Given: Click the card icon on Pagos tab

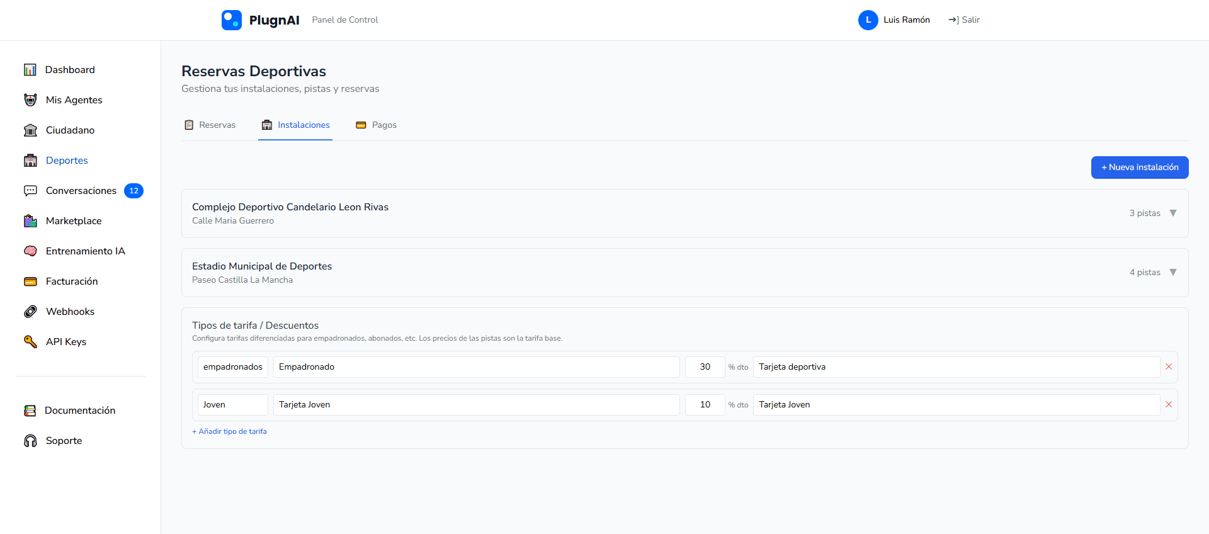Looking at the screenshot, I should 361,125.
